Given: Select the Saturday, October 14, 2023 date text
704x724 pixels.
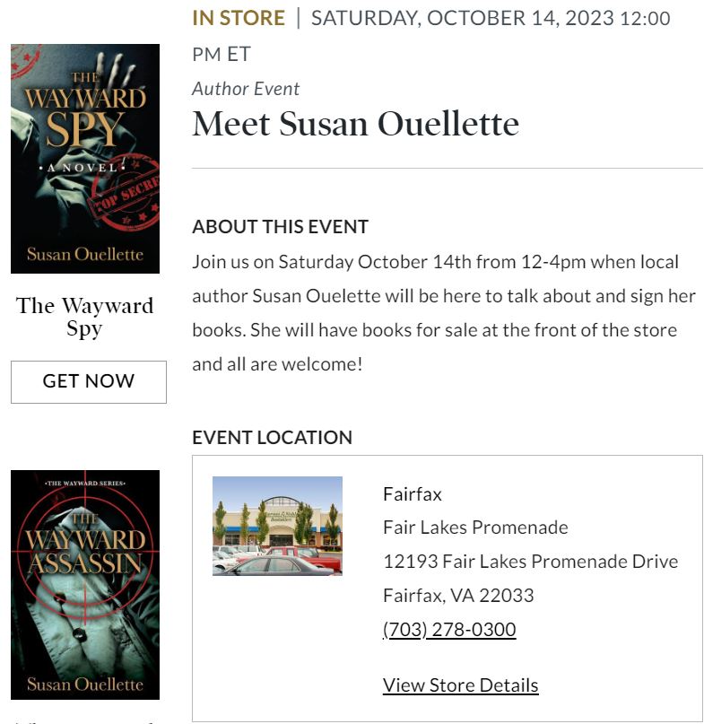Looking at the screenshot, I should (x=463, y=19).
